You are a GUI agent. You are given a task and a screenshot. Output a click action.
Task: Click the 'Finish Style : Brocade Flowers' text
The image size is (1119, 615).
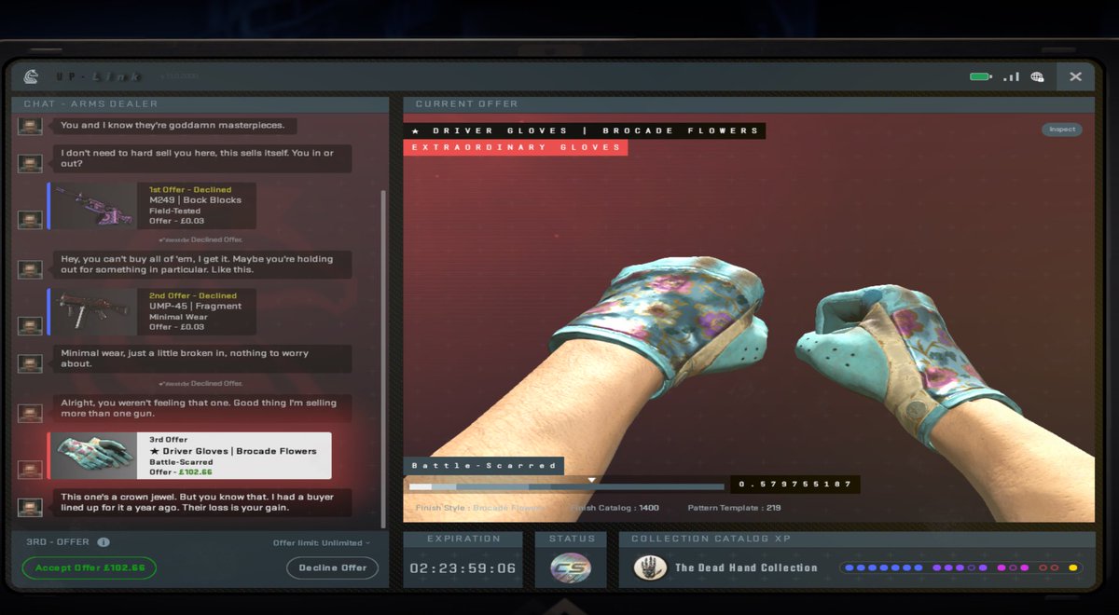479,508
